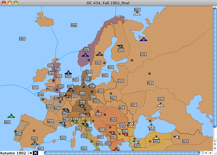Image resolution: width=217 pixels, height=155 pixels.
Task: Click the den province label
Action: [86, 79]
